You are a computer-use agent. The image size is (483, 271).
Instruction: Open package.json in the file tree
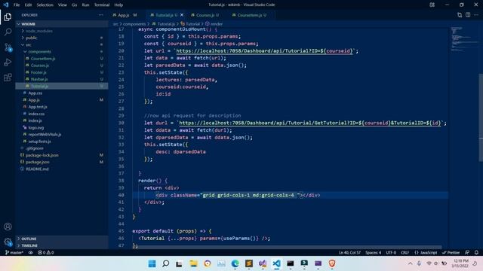[x=62, y=162]
